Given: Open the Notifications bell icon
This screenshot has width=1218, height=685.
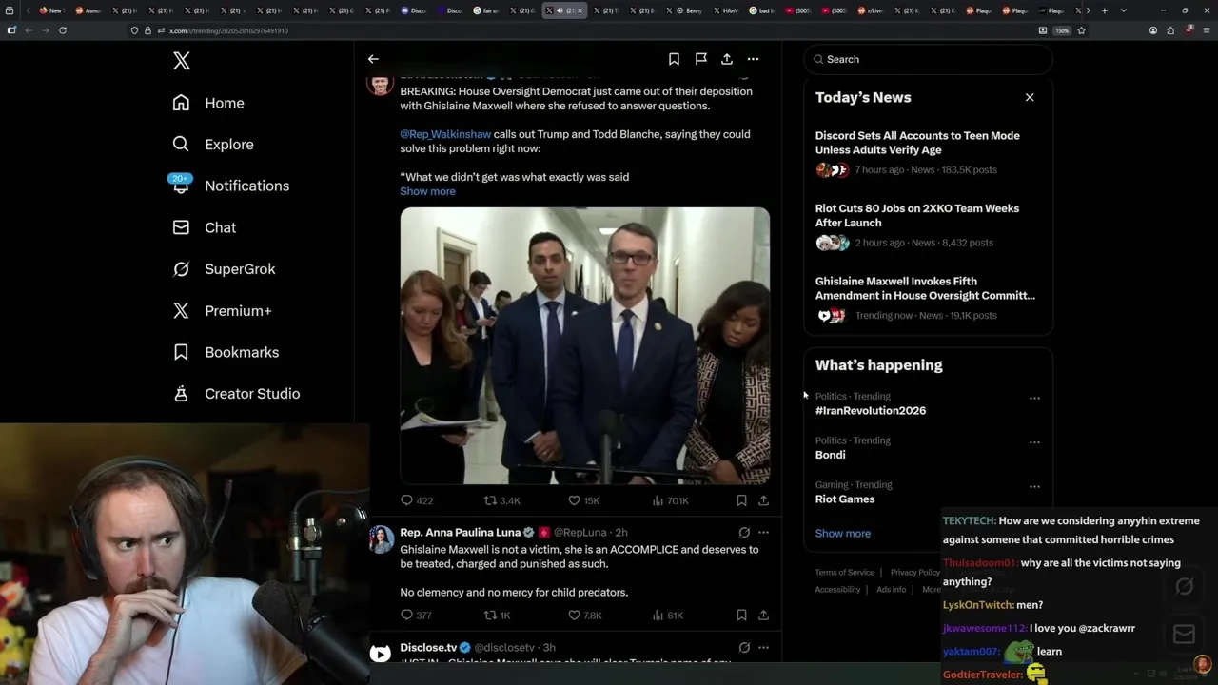Looking at the screenshot, I should pyautogui.click(x=181, y=186).
